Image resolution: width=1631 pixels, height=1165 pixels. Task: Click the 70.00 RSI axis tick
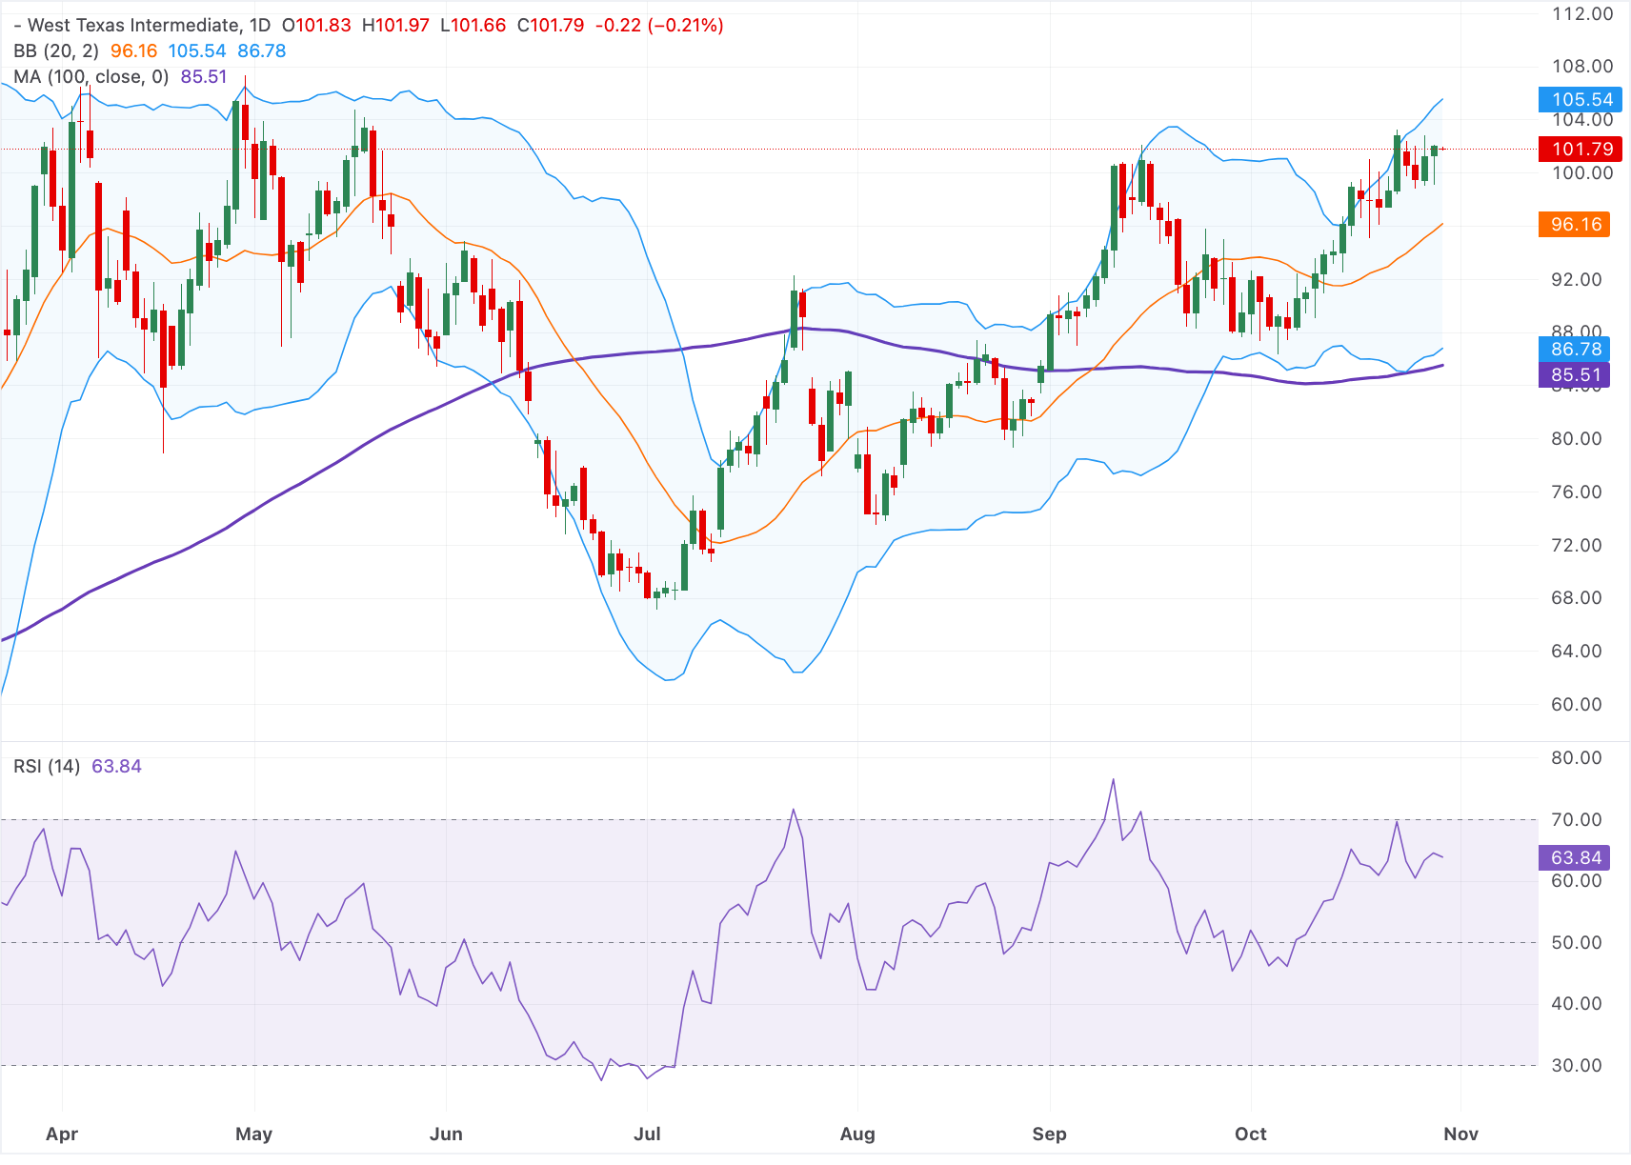click(1576, 820)
